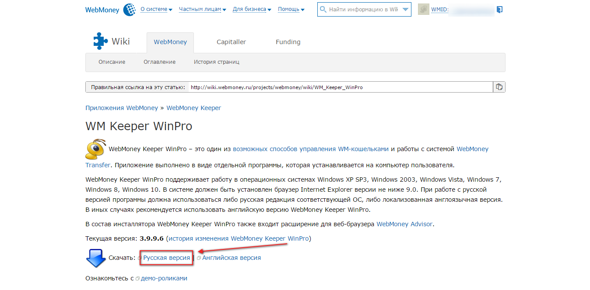Screen dimensions: 590x290
Task: Switch to the WebMoney tab
Action: (170, 42)
